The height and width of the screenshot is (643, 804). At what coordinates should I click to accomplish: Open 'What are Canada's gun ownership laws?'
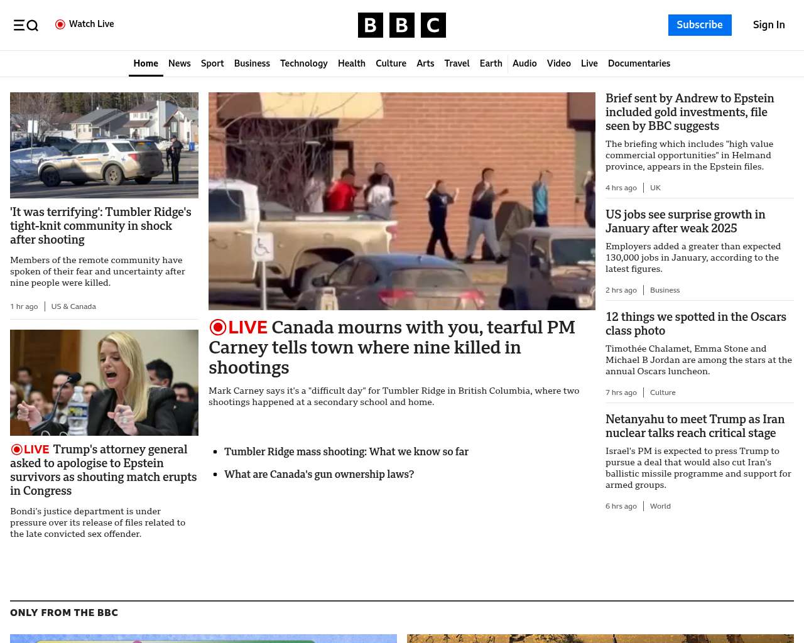click(x=319, y=474)
